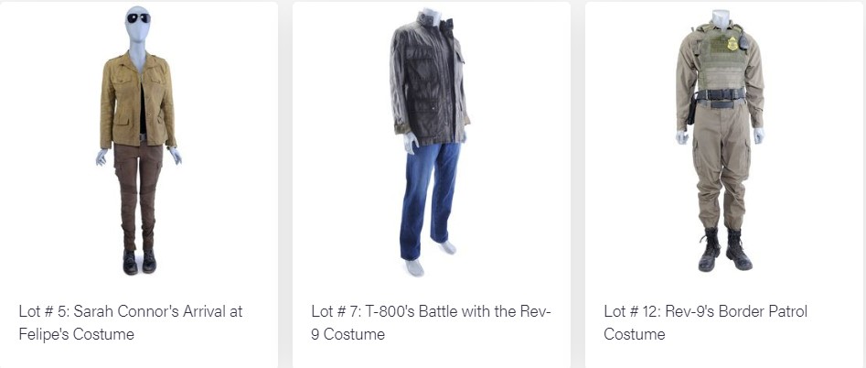
Task: Open the Lot # 5 Sarah Connor's Arrival title
Action: 131,323
